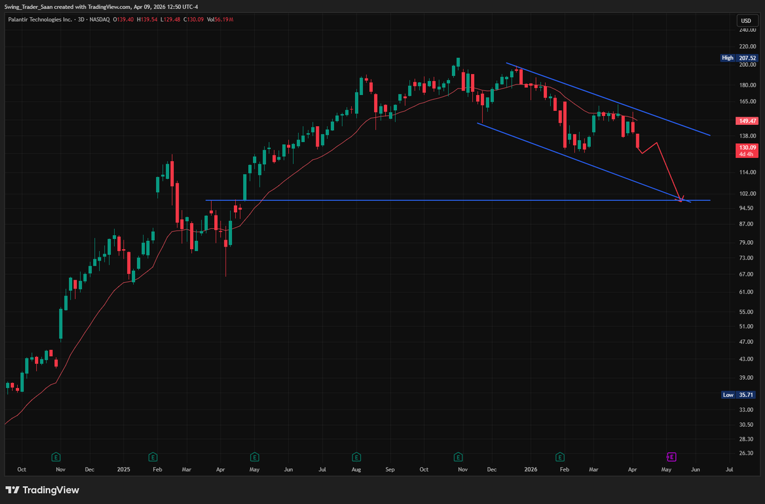This screenshot has width=765, height=504.
Task: Click the 30.50 price axis label
Action: (x=747, y=425)
